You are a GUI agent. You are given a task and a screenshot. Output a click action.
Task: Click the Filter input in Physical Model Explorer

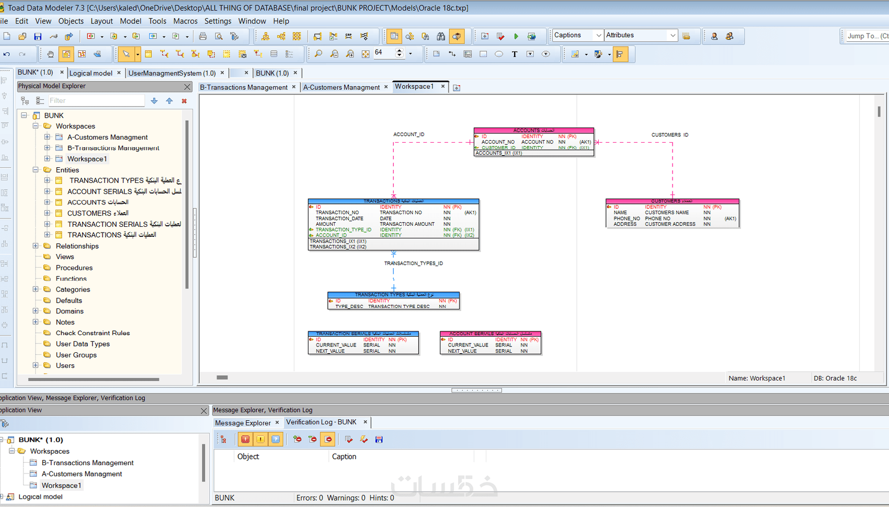(x=97, y=100)
